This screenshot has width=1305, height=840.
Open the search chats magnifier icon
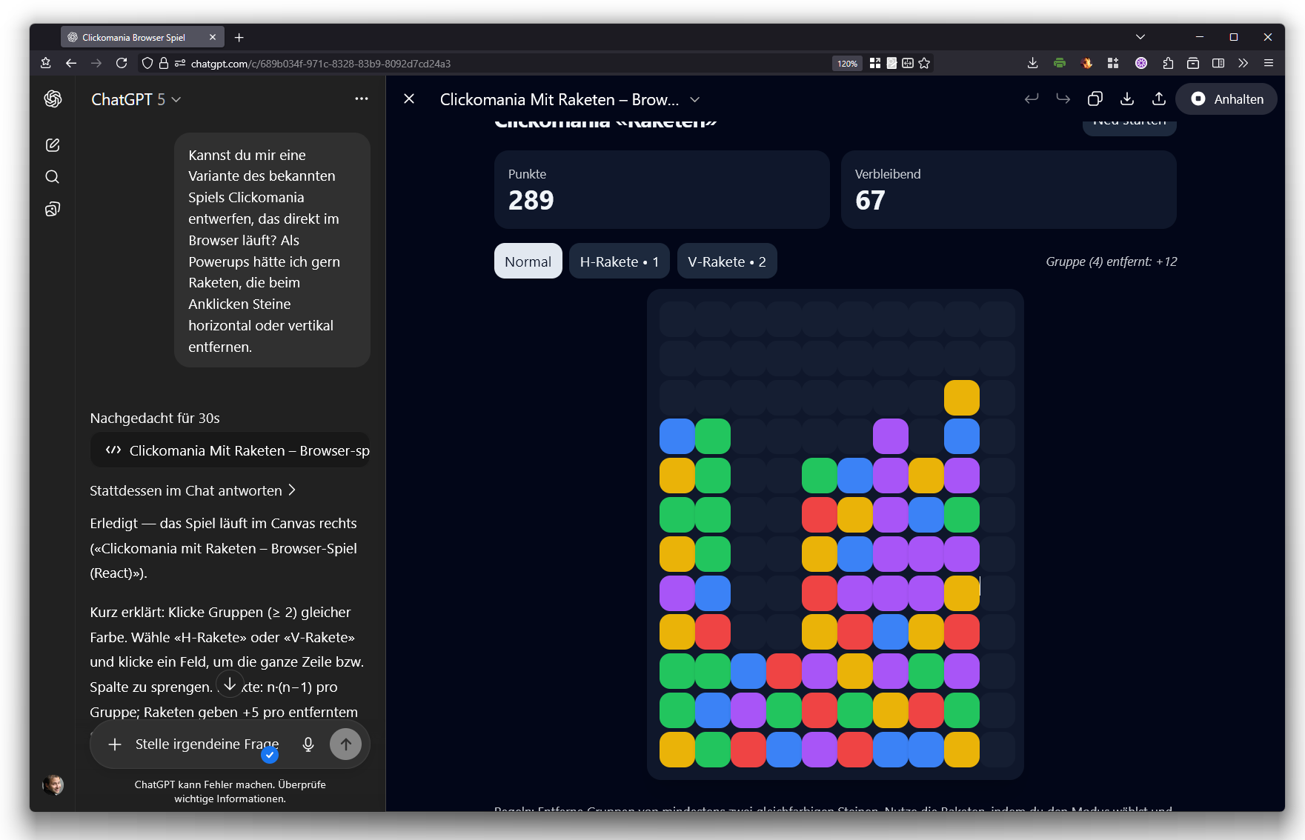click(x=53, y=177)
